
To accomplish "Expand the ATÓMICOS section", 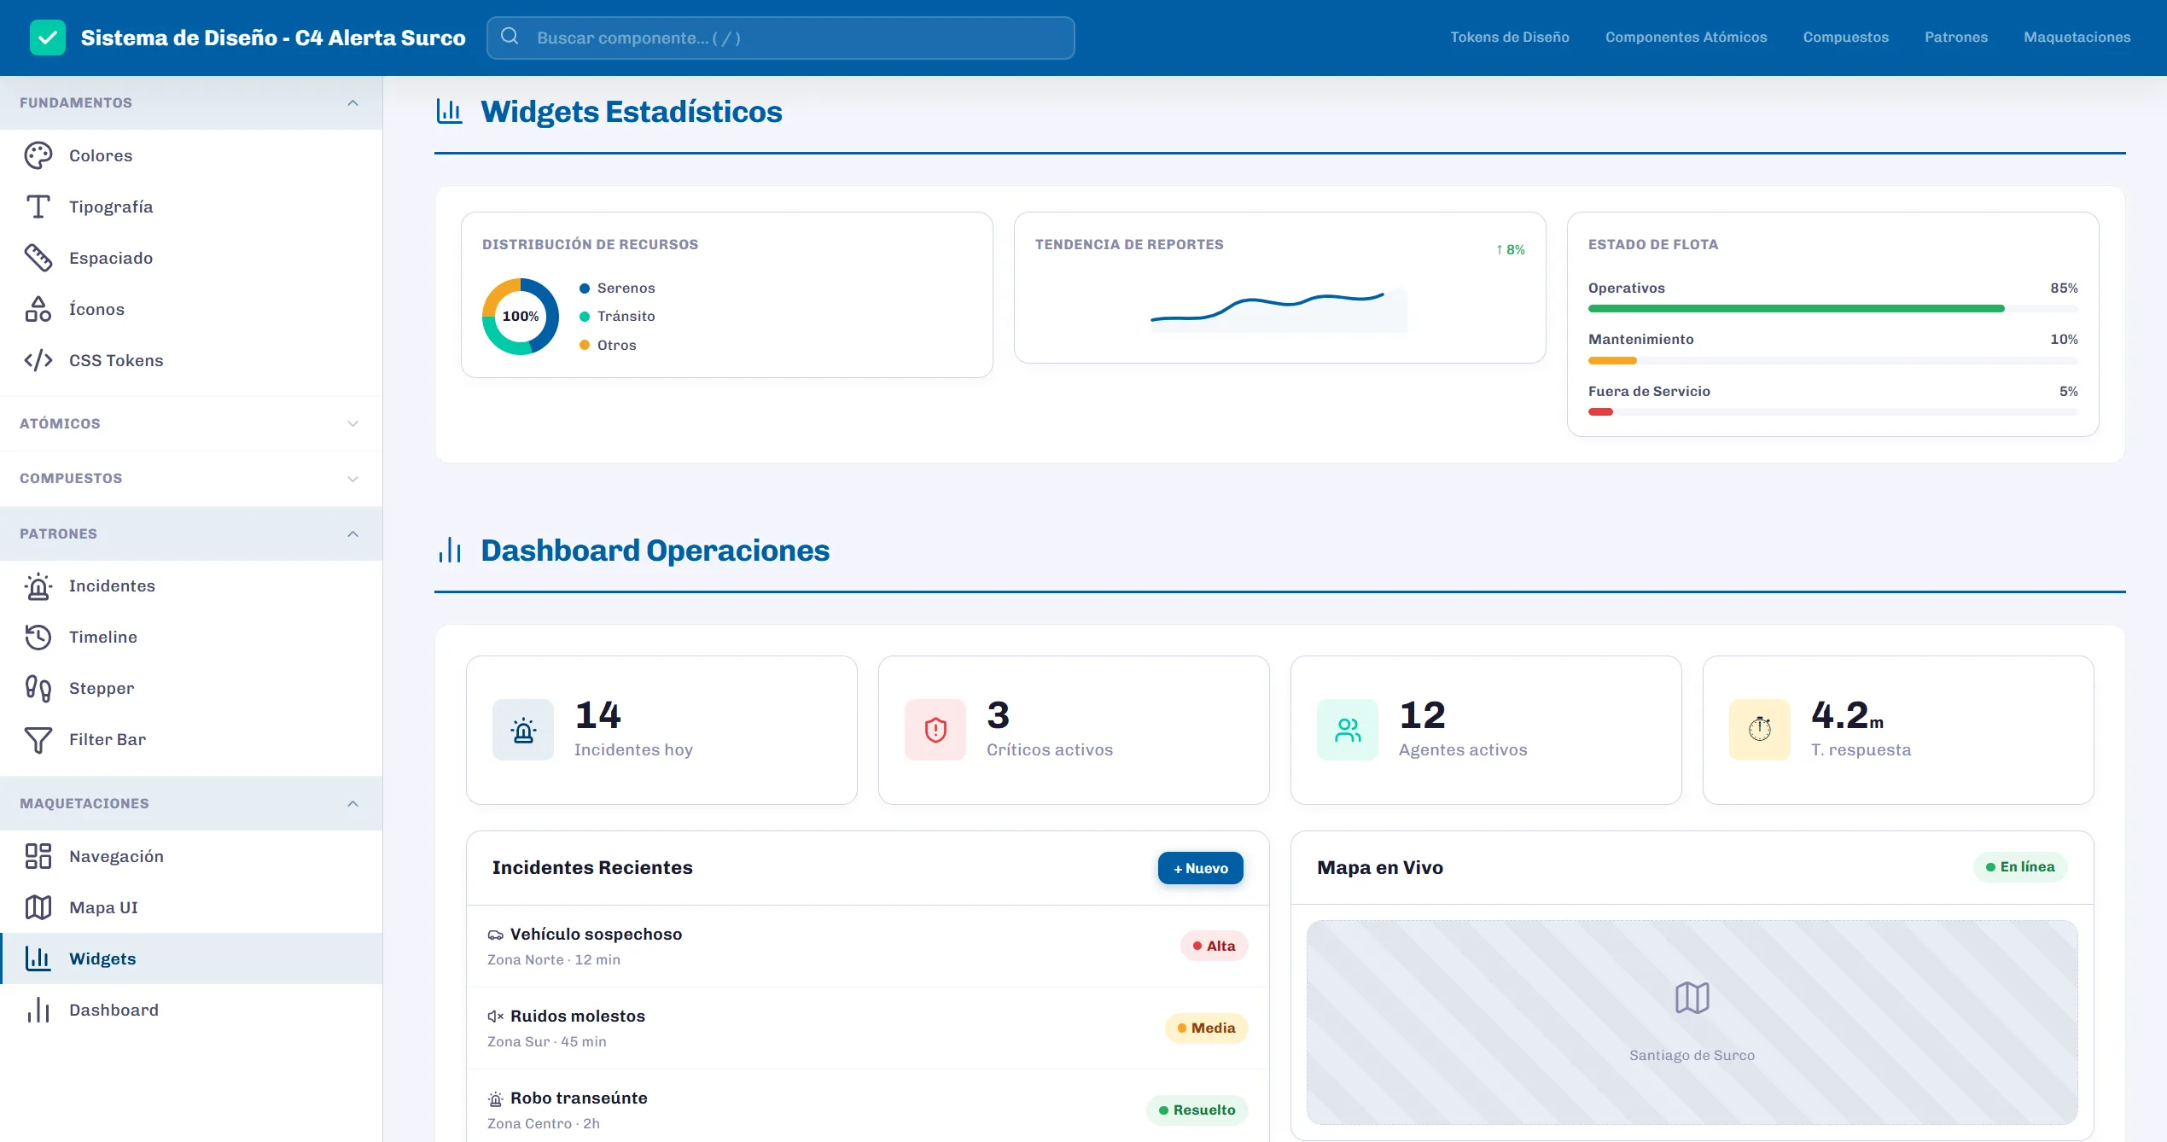I will point(191,423).
